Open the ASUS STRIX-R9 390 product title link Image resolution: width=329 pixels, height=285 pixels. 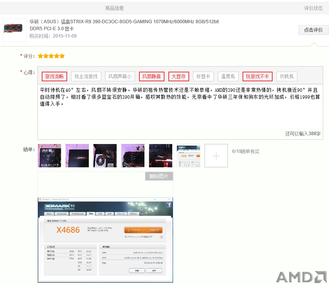124,25
